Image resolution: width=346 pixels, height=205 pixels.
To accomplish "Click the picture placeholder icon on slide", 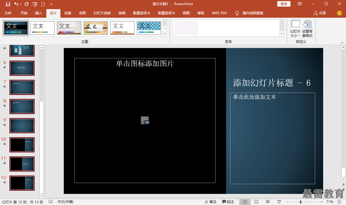I will coord(145,120).
